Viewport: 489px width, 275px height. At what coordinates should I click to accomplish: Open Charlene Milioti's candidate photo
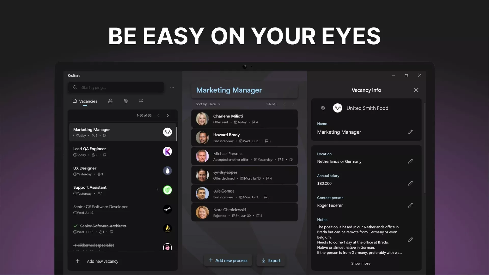202,119
